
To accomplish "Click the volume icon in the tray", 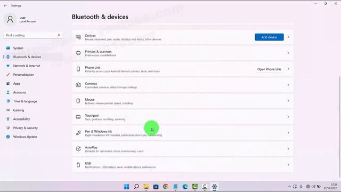I will [313, 187].
